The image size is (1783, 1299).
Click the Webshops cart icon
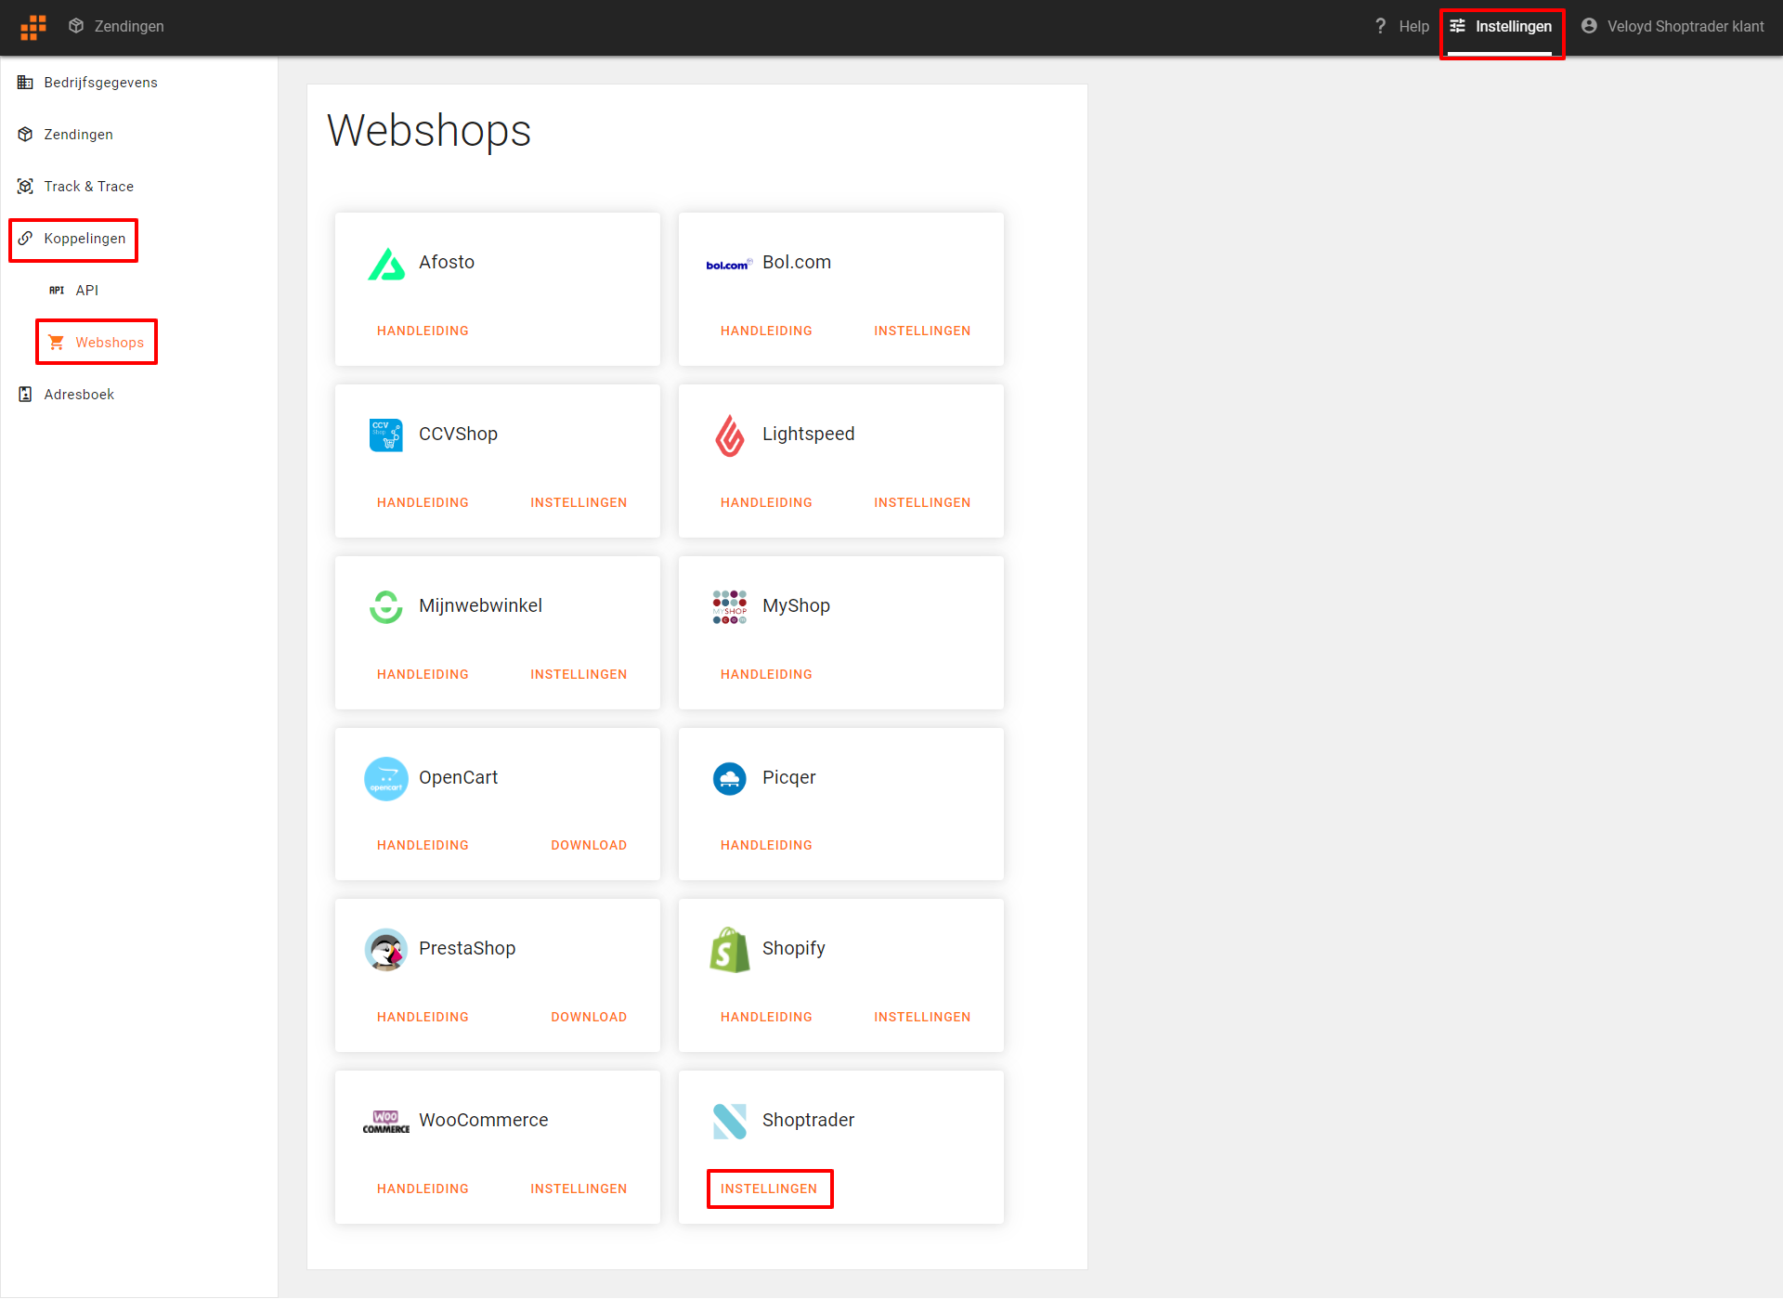(x=57, y=343)
